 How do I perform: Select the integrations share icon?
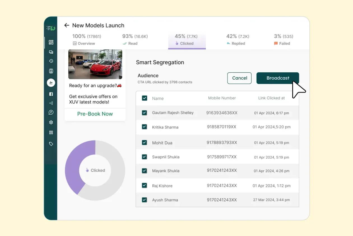pos(51,103)
